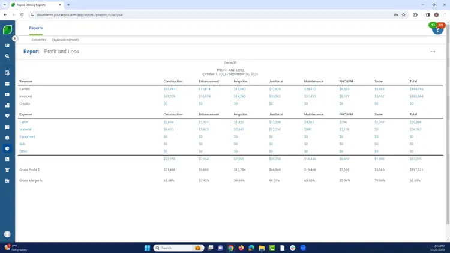
Task: Bookmark the page with the star icon
Action: click(x=404, y=15)
